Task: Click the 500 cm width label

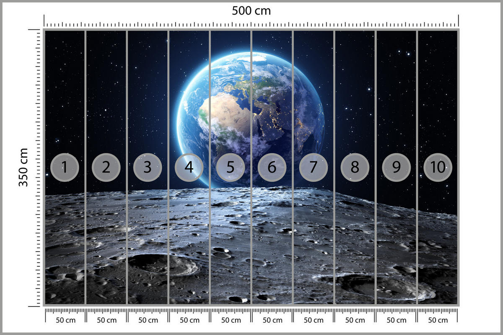Action: [x=251, y=10]
